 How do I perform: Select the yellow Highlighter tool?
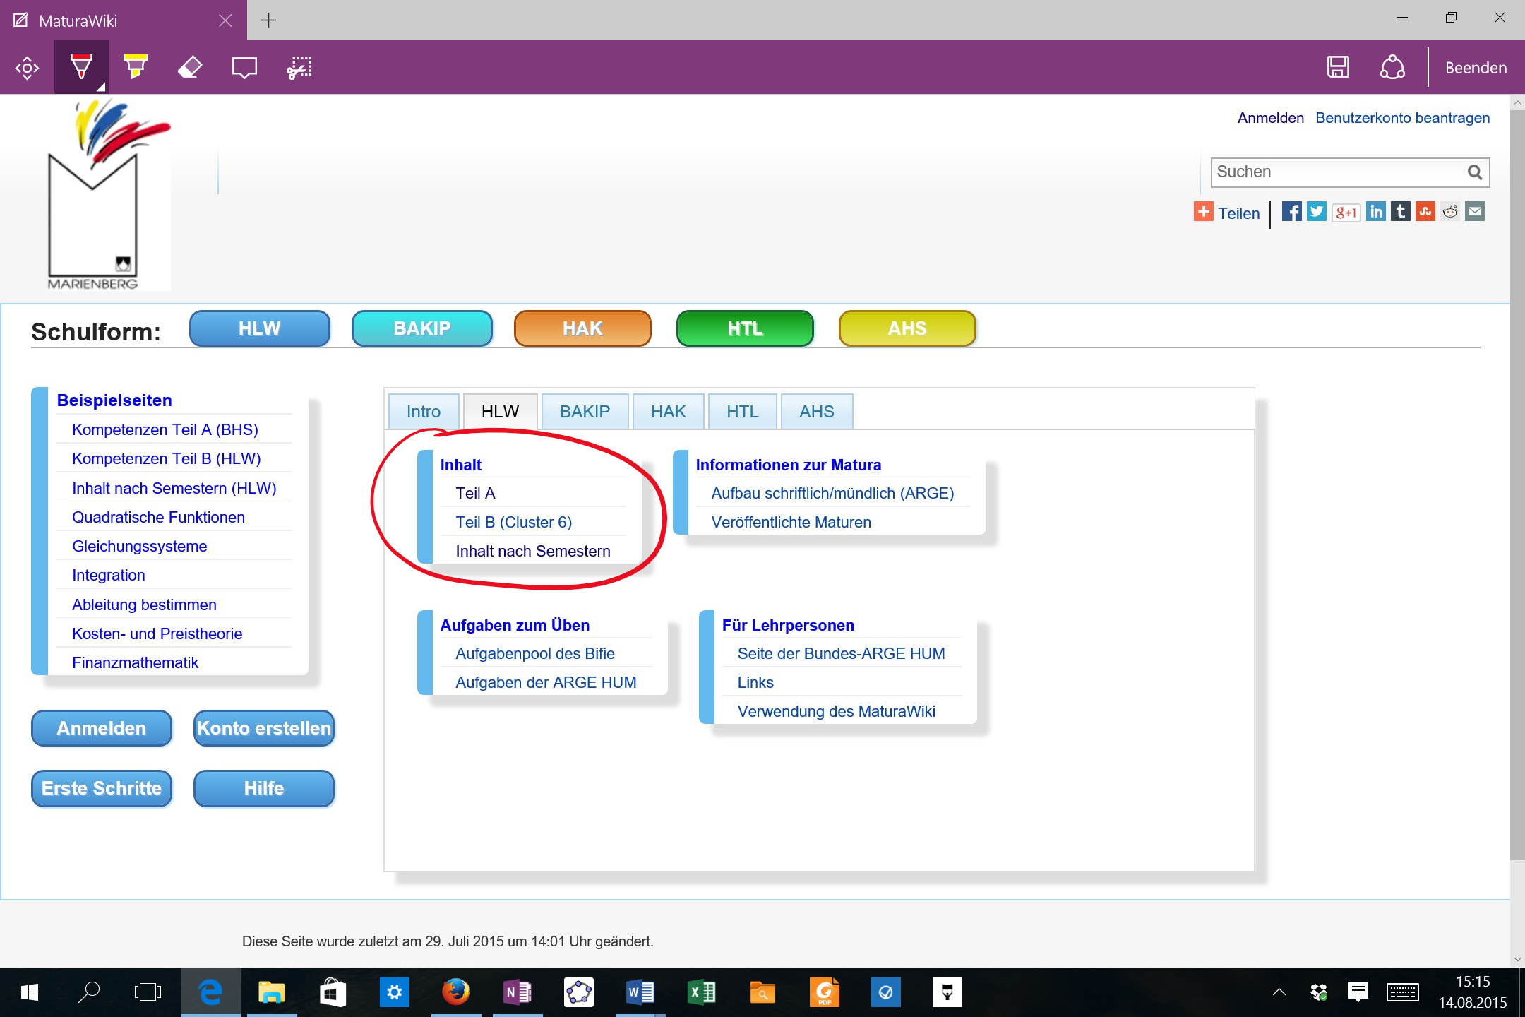136,68
